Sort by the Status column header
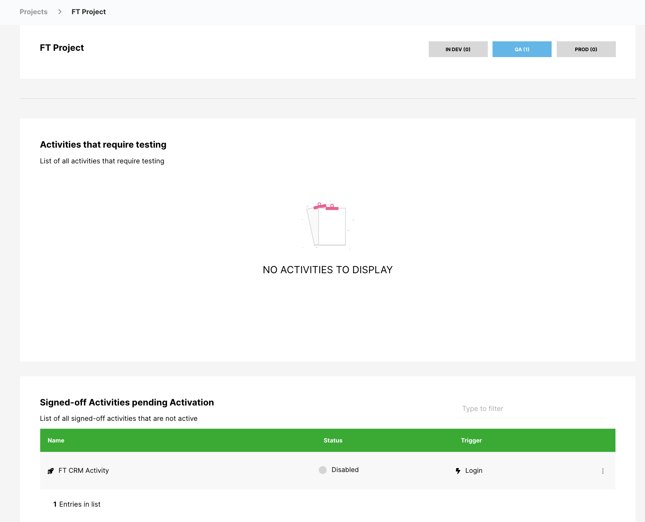Viewport: 645px width, 522px height. [333, 441]
